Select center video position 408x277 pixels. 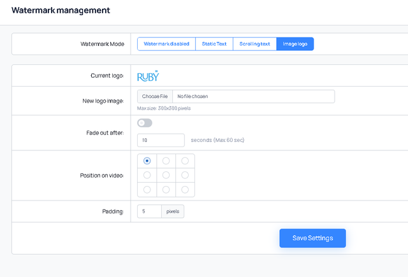coord(166,175)
